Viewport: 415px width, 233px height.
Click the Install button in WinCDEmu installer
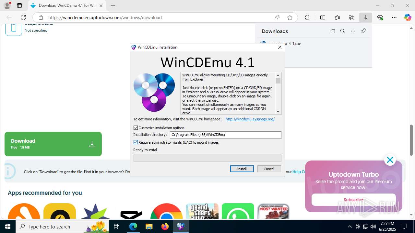tap(242, 169)
